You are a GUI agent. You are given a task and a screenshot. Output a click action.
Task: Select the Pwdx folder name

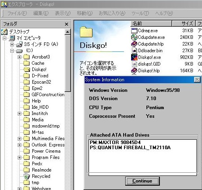click(x=37, y=164)
